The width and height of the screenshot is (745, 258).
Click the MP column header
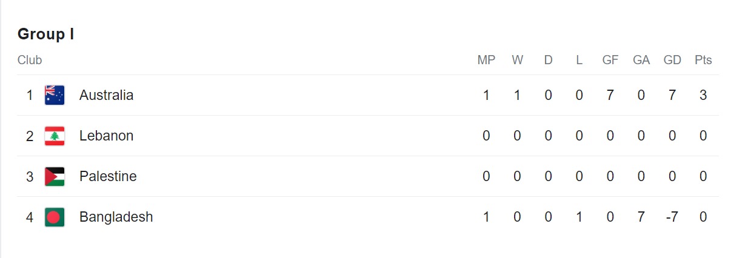click(486, 60)
